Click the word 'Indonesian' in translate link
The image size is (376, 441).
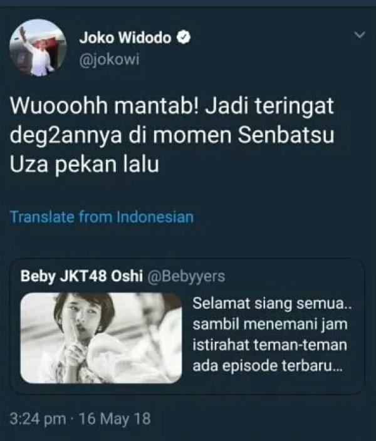[155, 217]
